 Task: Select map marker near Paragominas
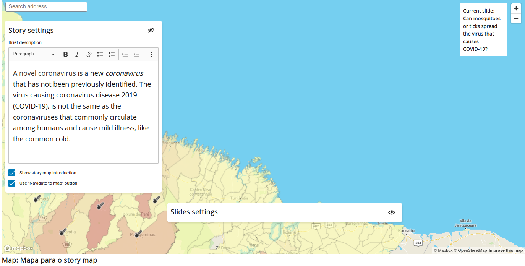[x=138, y=234]
